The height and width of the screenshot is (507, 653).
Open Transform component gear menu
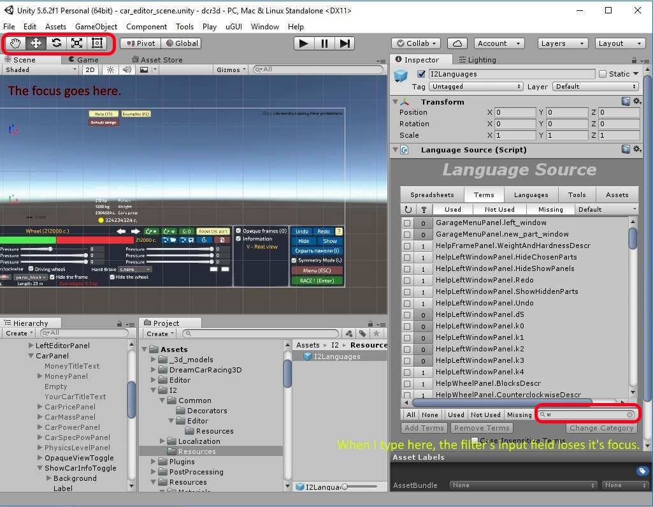pos(637,101)
